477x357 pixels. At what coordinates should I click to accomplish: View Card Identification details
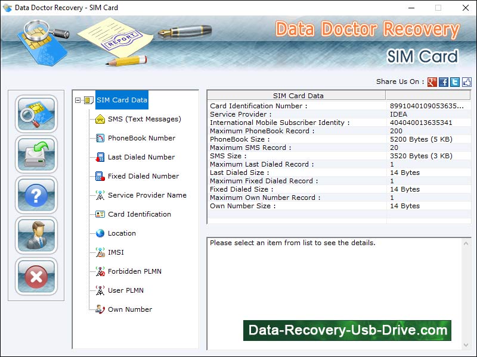(139, 214)
